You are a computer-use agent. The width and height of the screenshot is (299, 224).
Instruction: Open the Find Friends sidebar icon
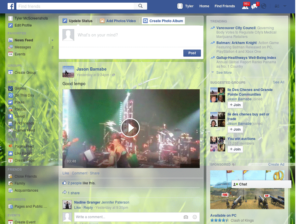point(11,123)
